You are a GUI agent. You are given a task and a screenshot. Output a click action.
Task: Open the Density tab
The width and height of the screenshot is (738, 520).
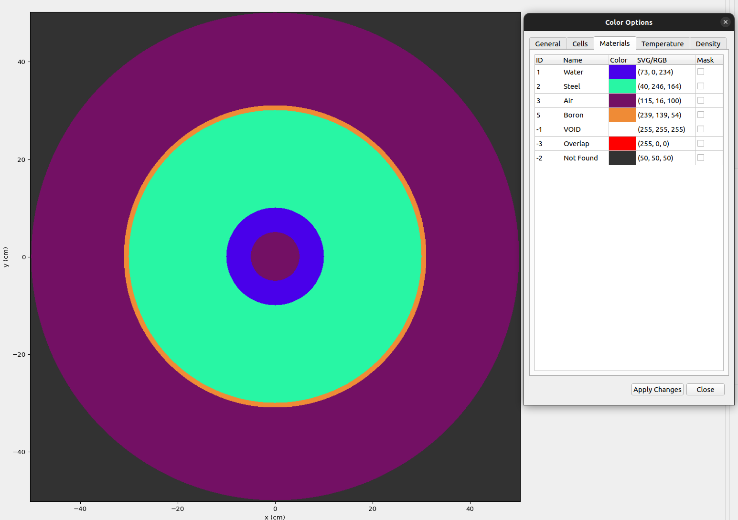coord(708,43)
